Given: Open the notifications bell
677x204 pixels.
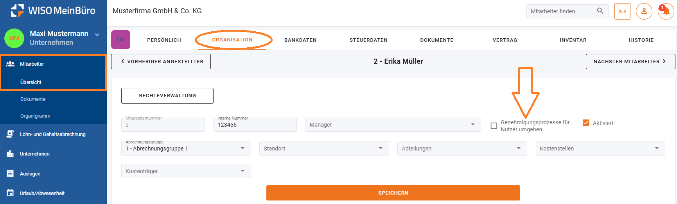Looking at the screenshot, I should pyautogui.click(x=666, y=11).
